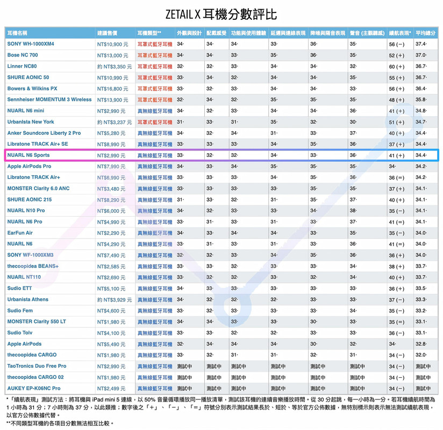Screen dimensions: 443x430
Task: Click the 建議售價 column header
Action: pyautogui.click(x=107, y=33)
